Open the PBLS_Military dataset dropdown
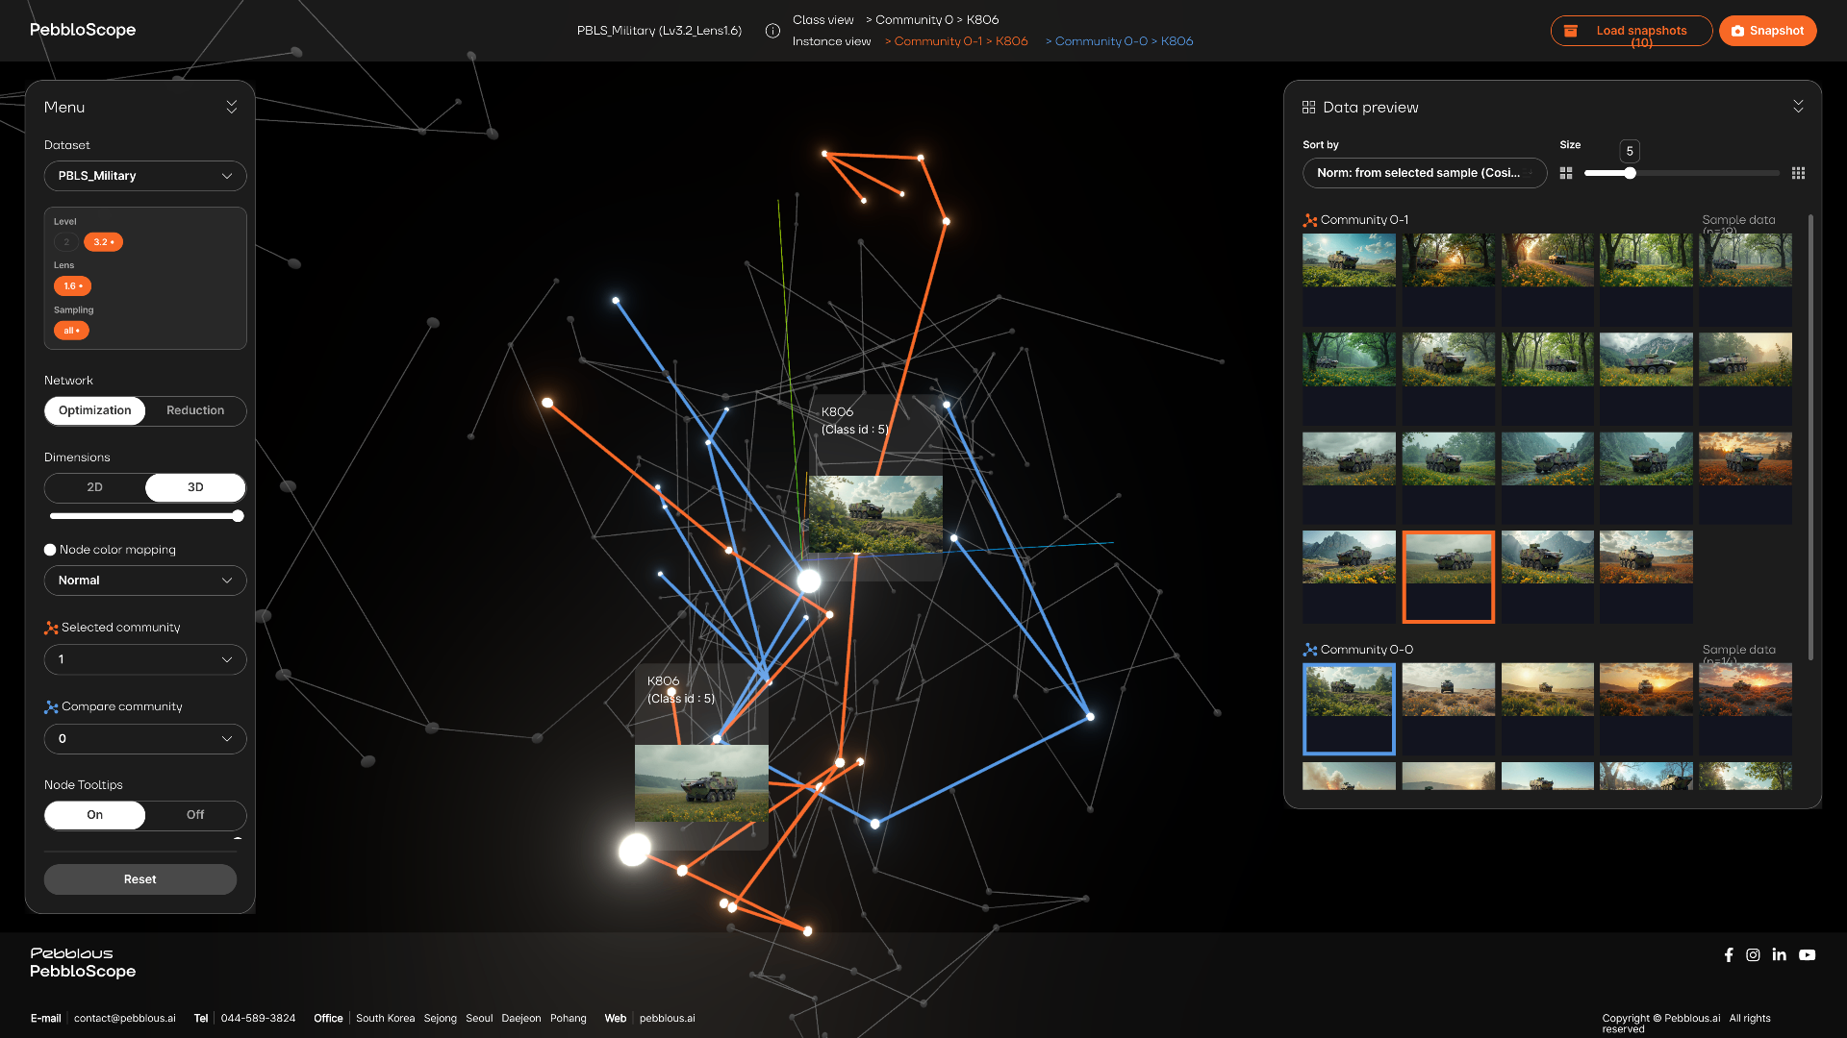The height and width of the screenshot is (1038, 1847). [145, 176]
